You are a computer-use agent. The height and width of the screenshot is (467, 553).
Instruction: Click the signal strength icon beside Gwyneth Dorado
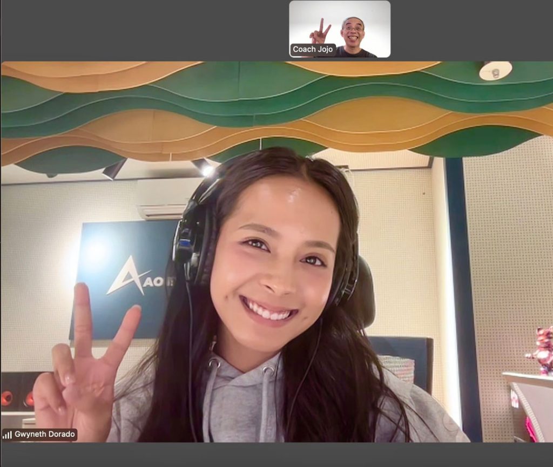tap(7, 435)
